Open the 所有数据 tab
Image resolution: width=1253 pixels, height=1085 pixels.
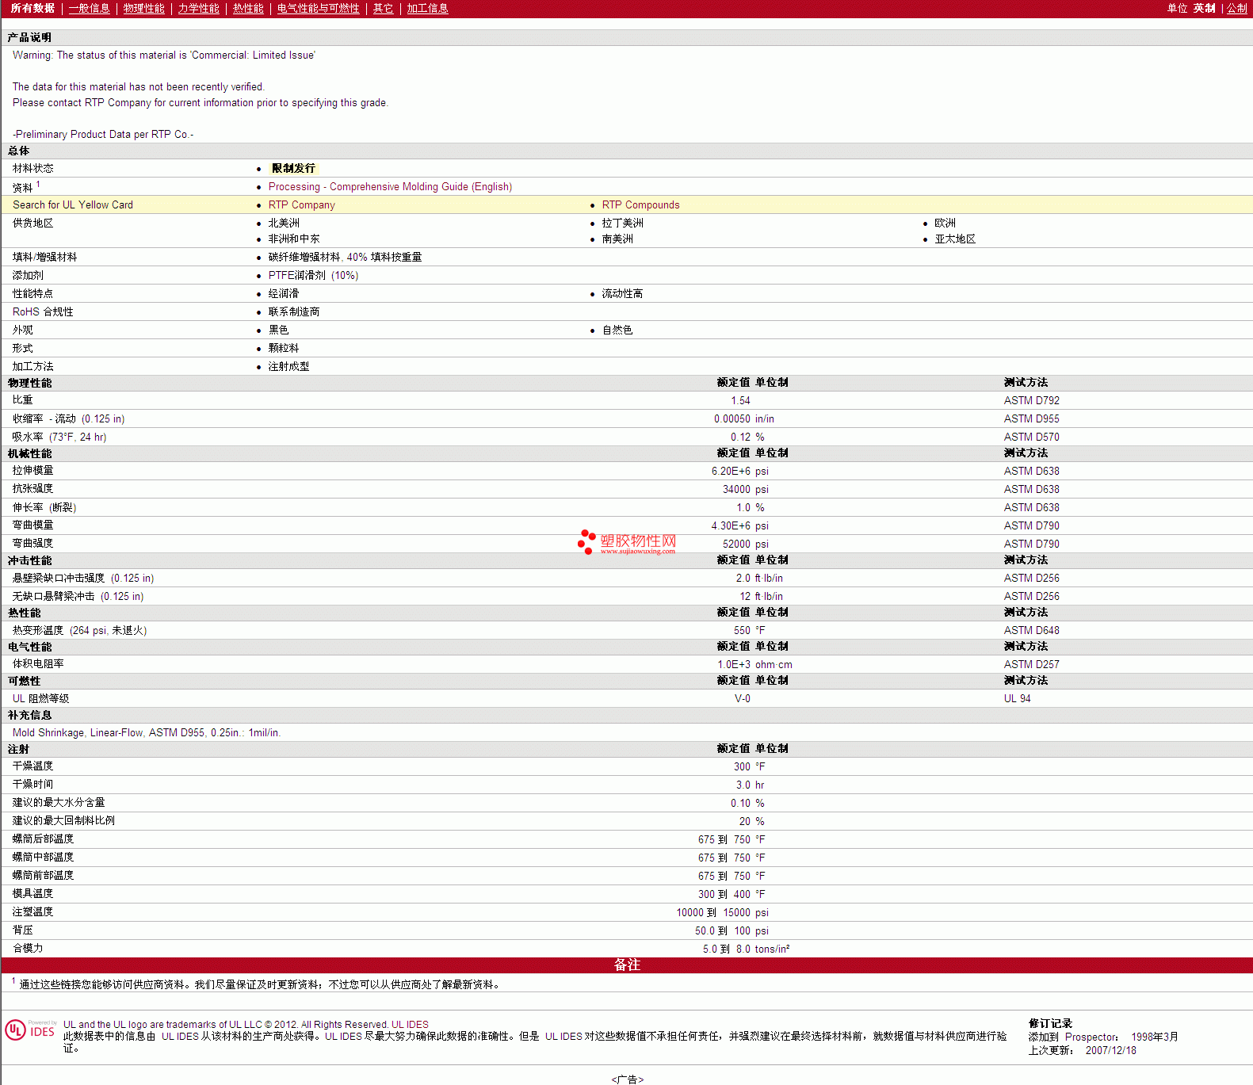click(x=32, y=9)
